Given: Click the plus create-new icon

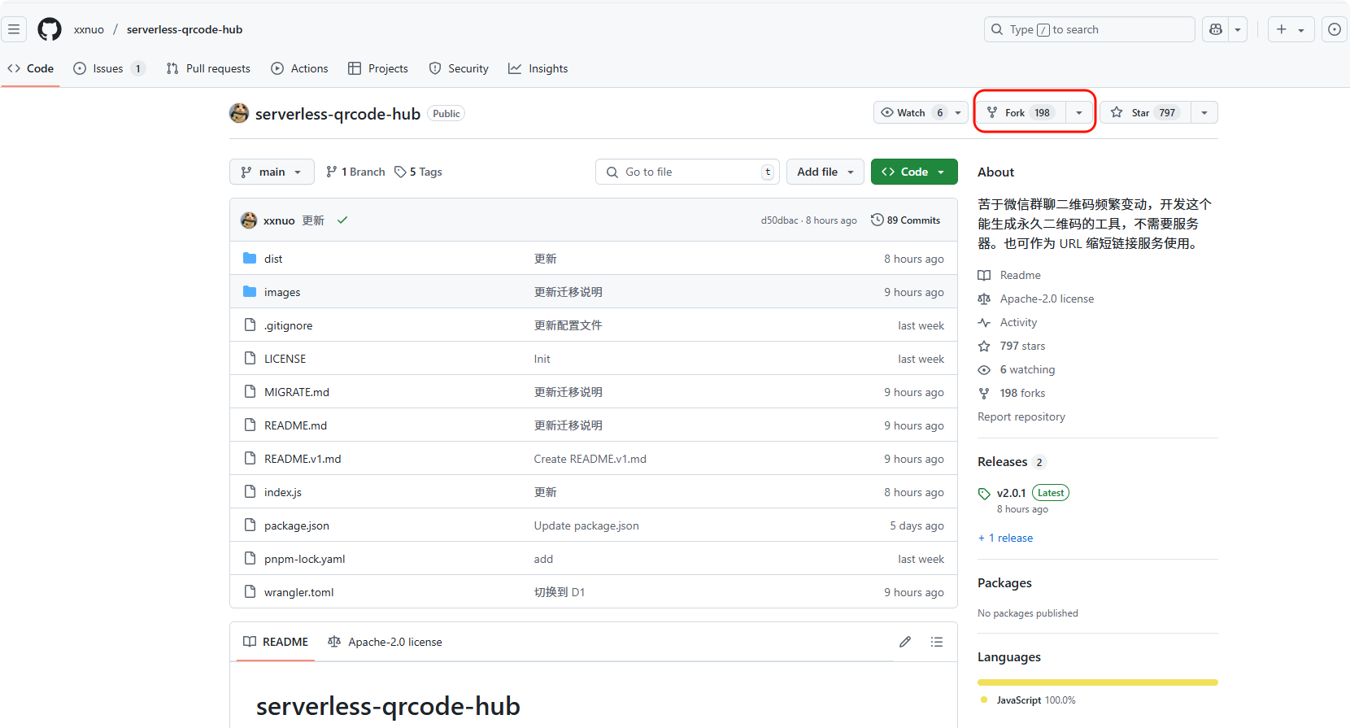Looking at the screenshot, I should [1282, 29].
